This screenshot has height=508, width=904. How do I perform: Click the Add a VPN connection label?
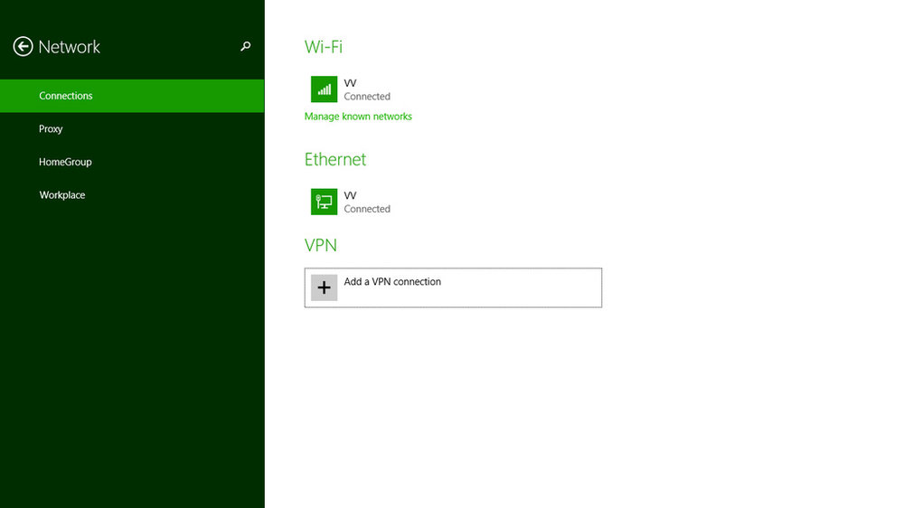[392, 281]
